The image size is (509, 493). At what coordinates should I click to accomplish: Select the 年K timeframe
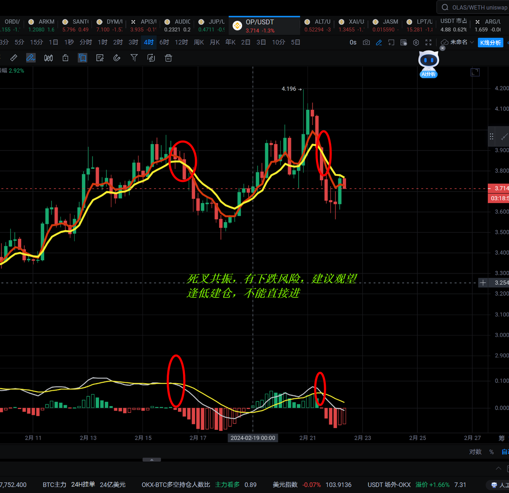click(x=231, y=42)
